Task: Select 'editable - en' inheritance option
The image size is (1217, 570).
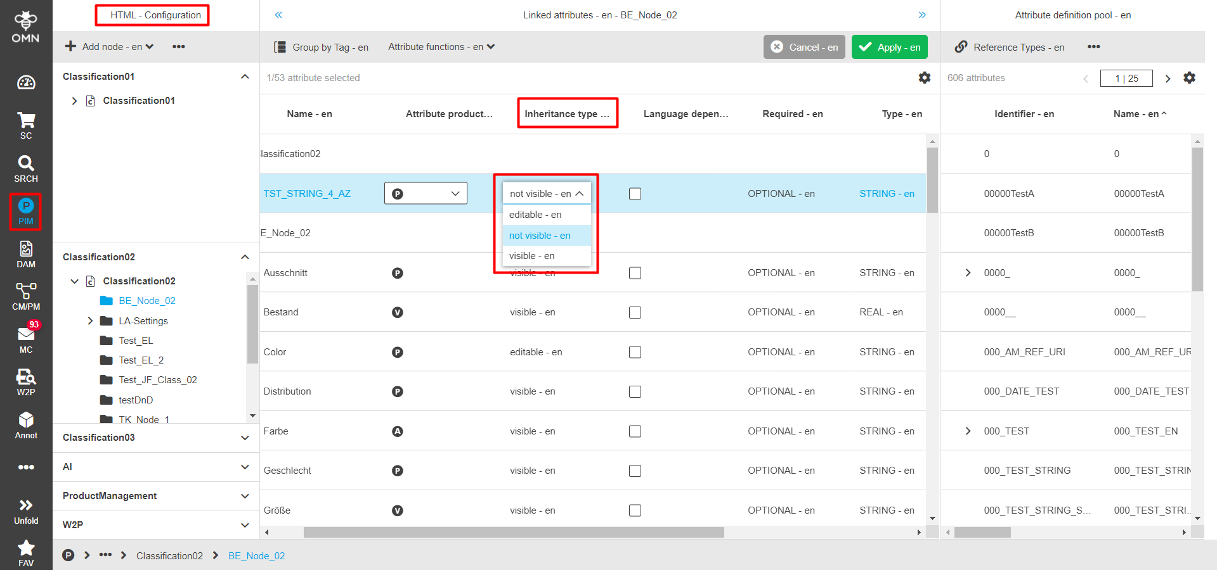Action: (535, 215)
